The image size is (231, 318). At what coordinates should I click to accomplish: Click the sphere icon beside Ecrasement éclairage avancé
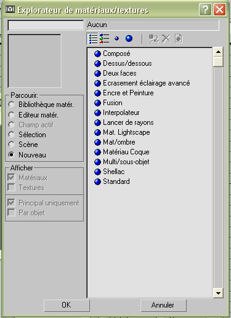click(97, 83)
